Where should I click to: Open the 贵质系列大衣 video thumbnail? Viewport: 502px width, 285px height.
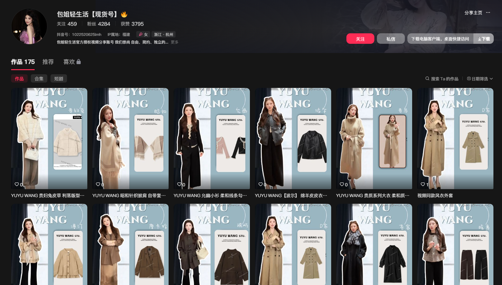tap(374, 138)
